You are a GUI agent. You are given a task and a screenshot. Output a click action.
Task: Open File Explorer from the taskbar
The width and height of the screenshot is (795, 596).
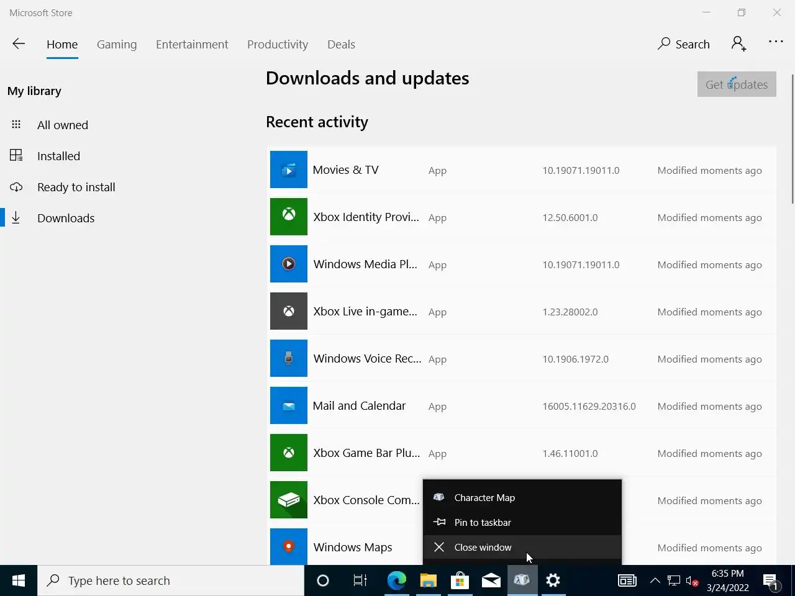click(x=429, y=580)
